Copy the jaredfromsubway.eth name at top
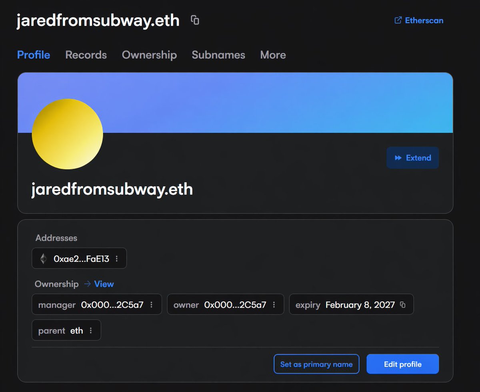Screen dimensions: 480x392 click(x=195, y=20)
